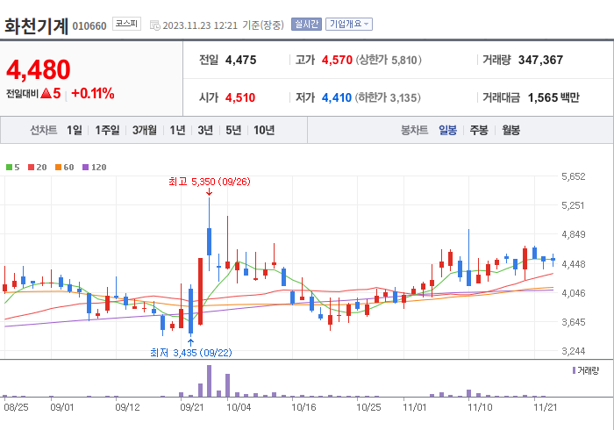Click the clock icon beside the timestamp

click(x=155, y=25)
